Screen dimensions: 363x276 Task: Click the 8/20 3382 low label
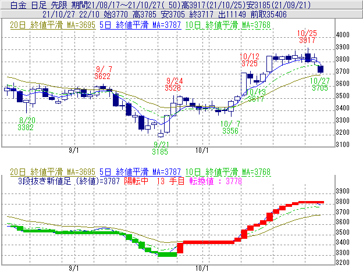(26, 124)
